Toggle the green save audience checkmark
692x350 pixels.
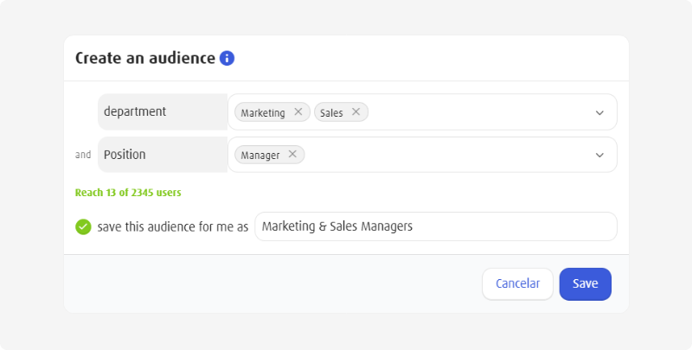coord(83,226)
